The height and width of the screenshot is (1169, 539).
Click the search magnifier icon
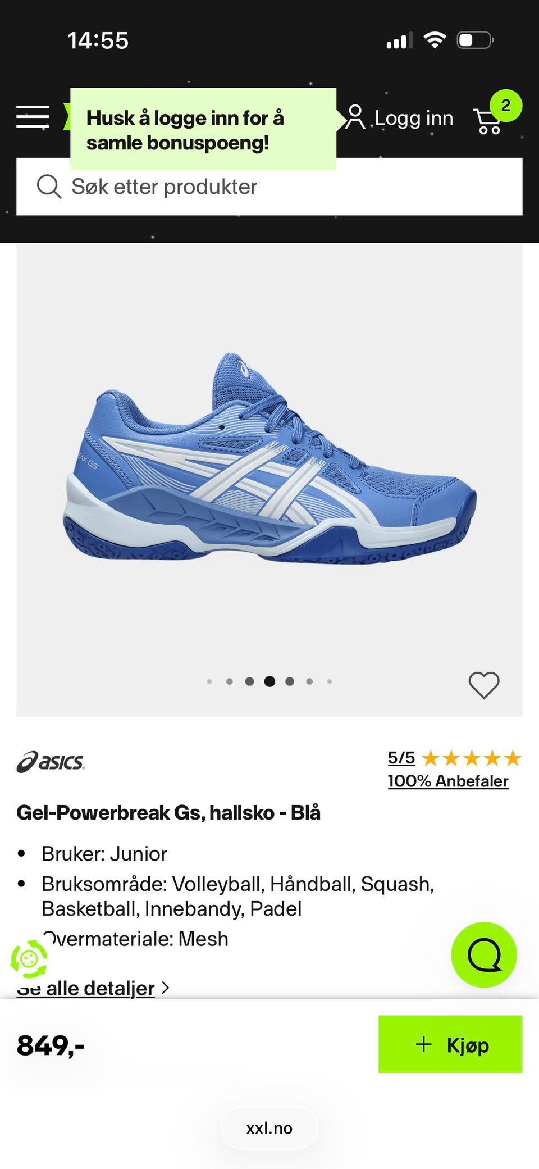point(49,186)
